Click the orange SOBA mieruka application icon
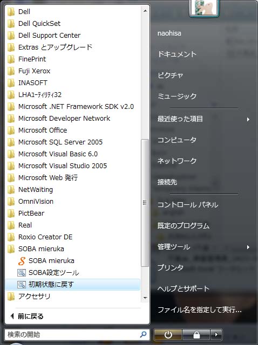This screenshot has height=345, width=258. [x=22, y=261]
